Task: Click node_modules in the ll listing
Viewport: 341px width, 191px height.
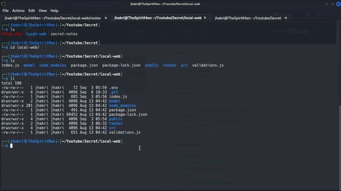Action: (123, 106)
